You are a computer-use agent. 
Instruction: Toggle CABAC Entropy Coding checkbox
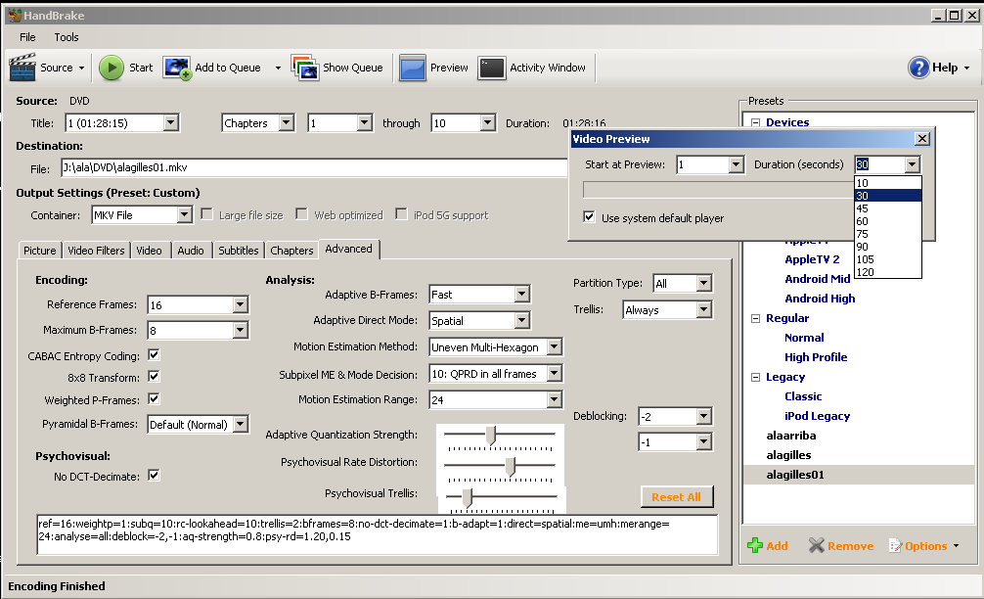(x=154, y=355)
